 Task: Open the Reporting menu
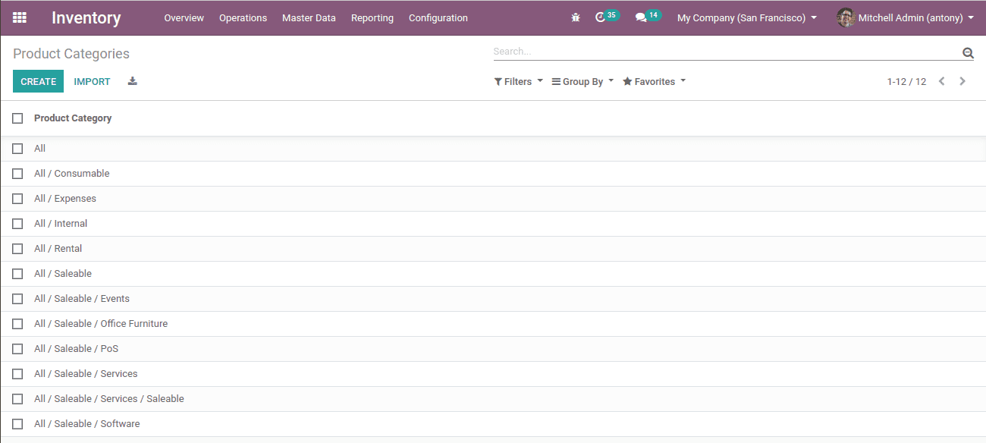(372, 17)
